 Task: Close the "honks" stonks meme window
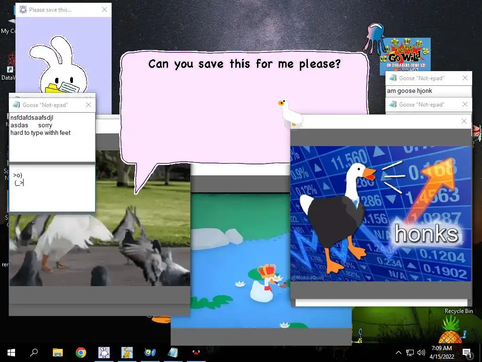[x=464, y=121]
